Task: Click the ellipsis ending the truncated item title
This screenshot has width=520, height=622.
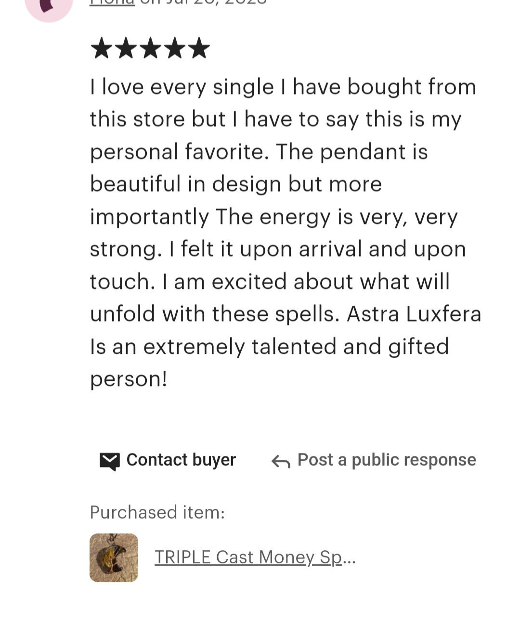Action: (349, 558)
